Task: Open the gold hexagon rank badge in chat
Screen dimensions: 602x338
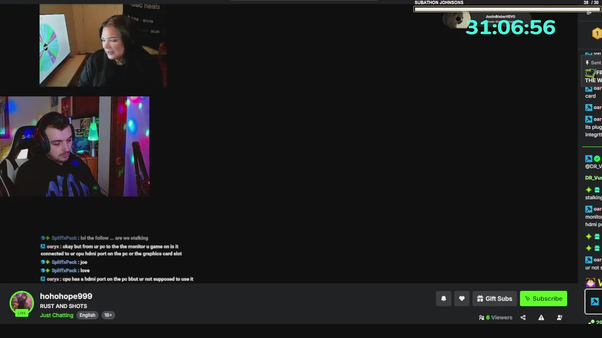Action: [596, 34]
